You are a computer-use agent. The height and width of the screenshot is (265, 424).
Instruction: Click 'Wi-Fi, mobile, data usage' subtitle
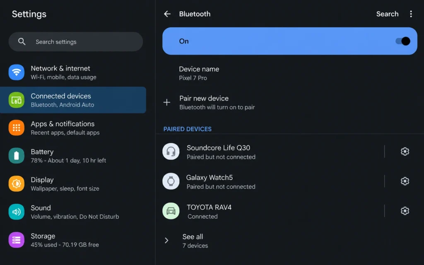coord(63,77)
